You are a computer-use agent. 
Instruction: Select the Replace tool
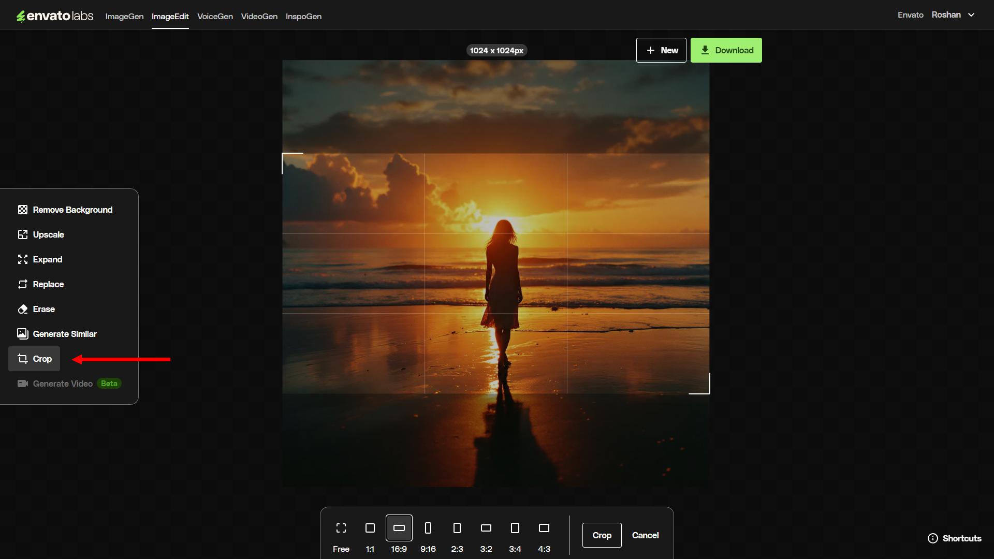pyautogui.click(x=41, y=284)
